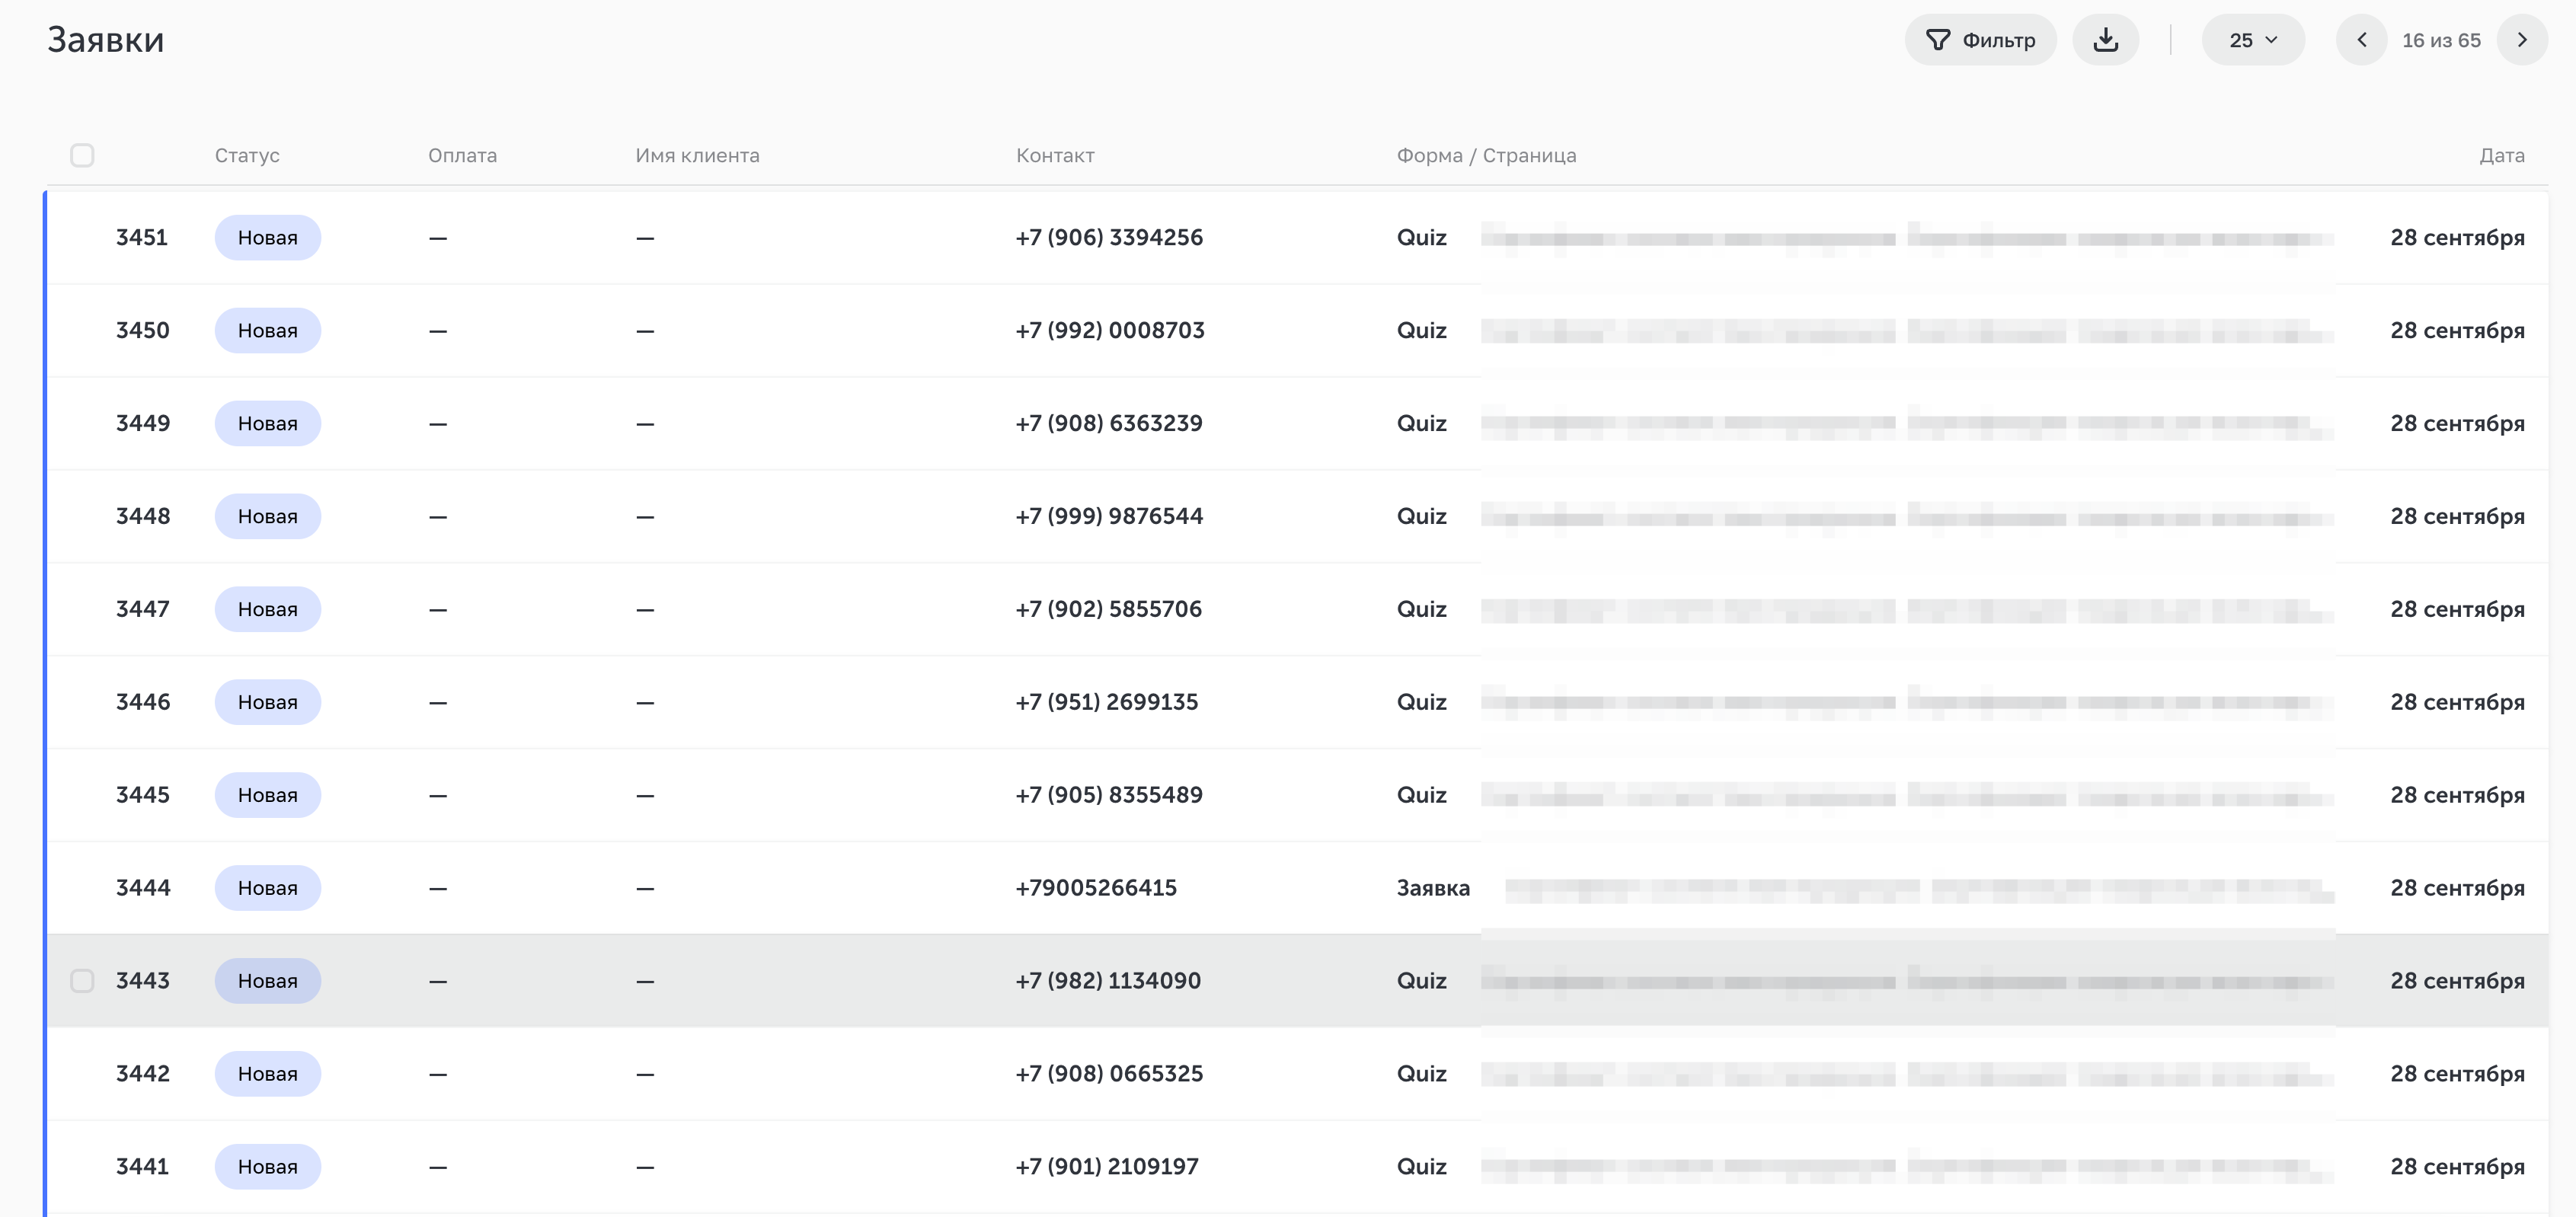Open the Новая status badge of 3444
Image resolution: width=2576 pixels, height=1217 pixels.
point(267,888)
